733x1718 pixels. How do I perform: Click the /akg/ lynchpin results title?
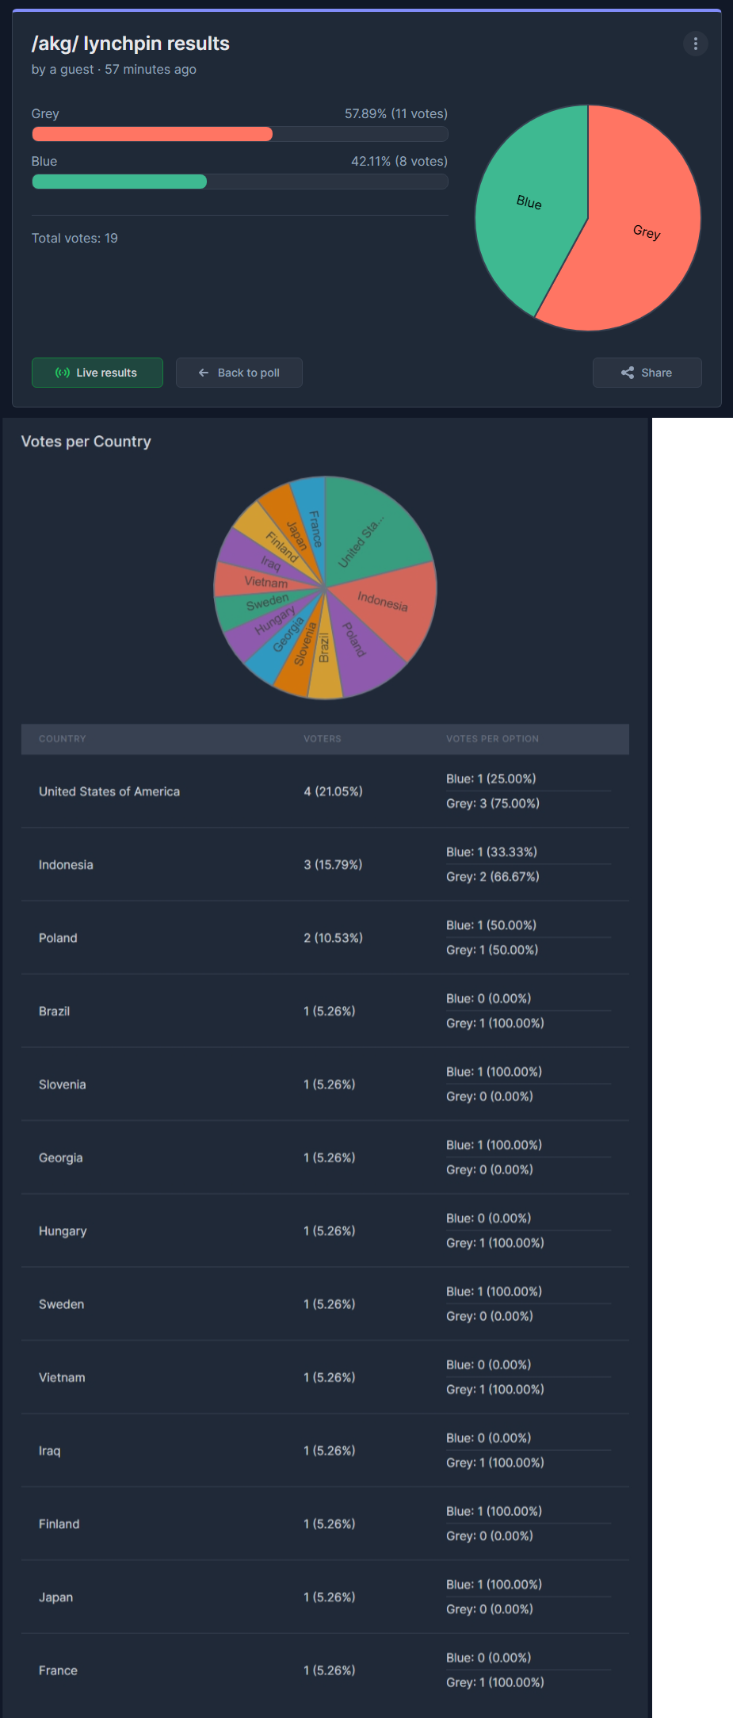pyautogui.click(x=130, y=44)
